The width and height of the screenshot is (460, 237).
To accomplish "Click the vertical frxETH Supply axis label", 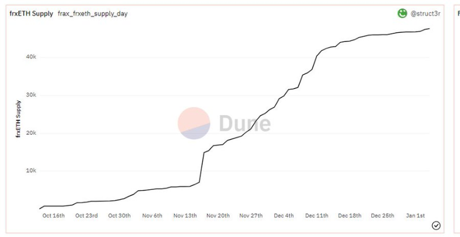I will [18, 120].
